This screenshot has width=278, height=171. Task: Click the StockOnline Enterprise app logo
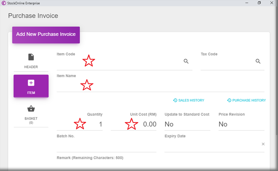4,3
